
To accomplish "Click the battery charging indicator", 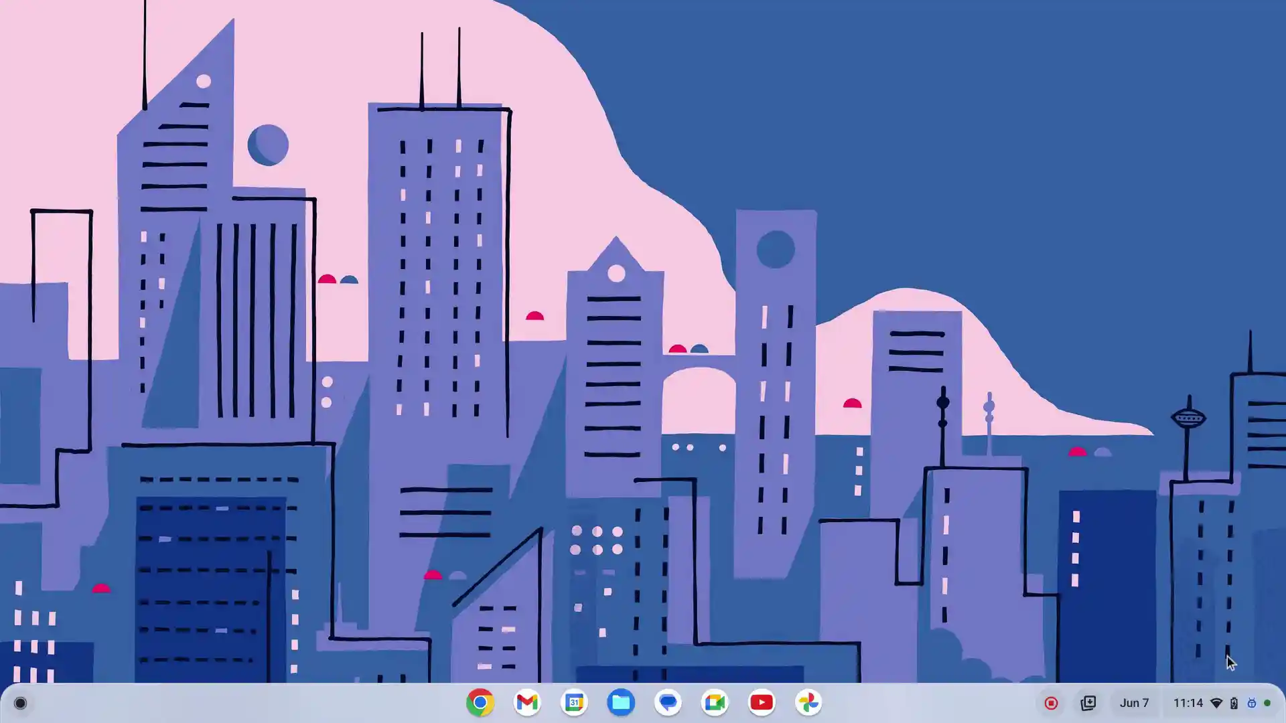I will pyautogui.click(x=1234, y=704).
